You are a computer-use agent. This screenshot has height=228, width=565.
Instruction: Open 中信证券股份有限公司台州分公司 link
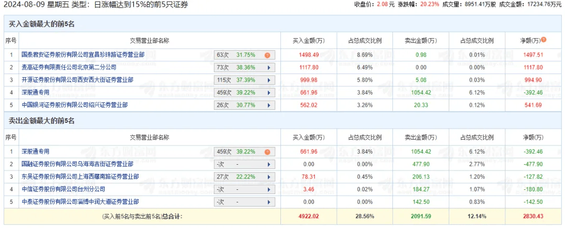(63, 189)
